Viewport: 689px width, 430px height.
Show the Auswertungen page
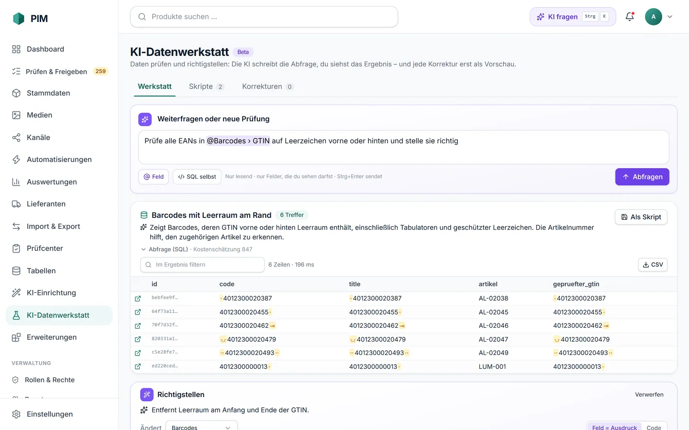click(59, 182)
